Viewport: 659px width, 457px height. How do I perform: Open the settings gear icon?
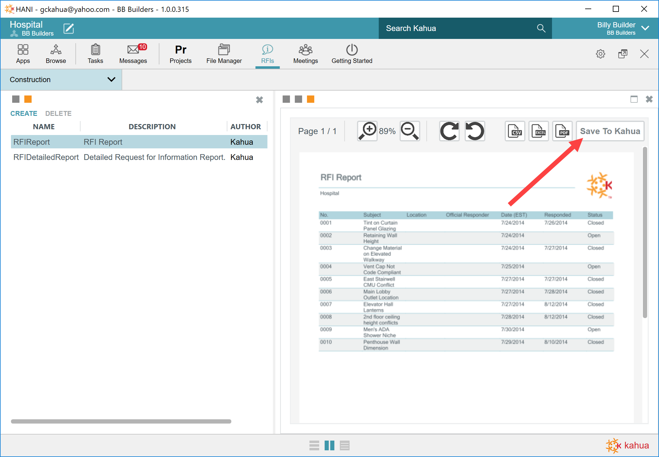click(x=600, y=54)
